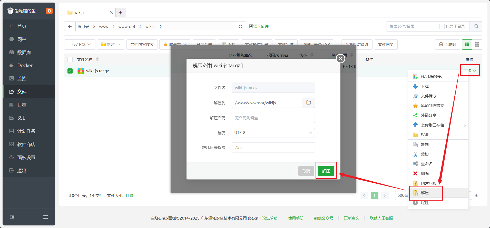Click the search magnifier icon

[x=476, y=26]
